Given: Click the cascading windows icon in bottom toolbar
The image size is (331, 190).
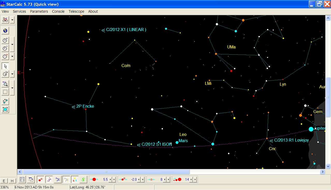Looking at the screenshot, I should pos(31,179).
